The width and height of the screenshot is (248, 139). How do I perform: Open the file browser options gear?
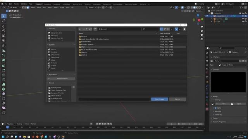(184, 29)
